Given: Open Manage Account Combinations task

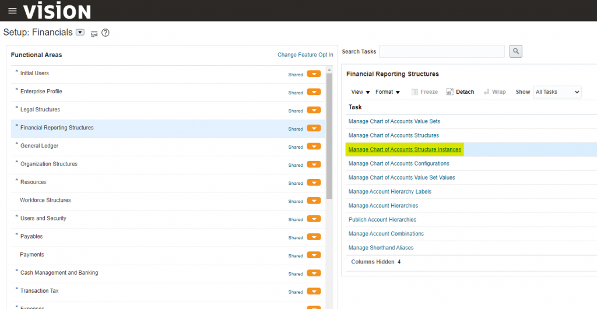Looking at the screenshot, I should [386, 234].
